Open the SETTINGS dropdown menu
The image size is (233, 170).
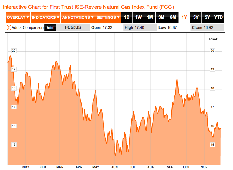pyautogui.click(x=108, y=17)
